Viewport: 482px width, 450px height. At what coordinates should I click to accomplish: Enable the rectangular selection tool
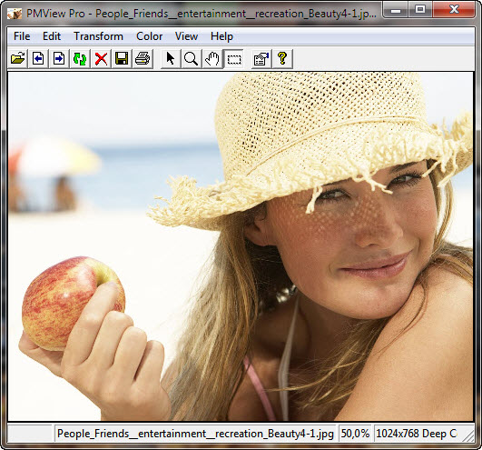[x=233, y=58]
